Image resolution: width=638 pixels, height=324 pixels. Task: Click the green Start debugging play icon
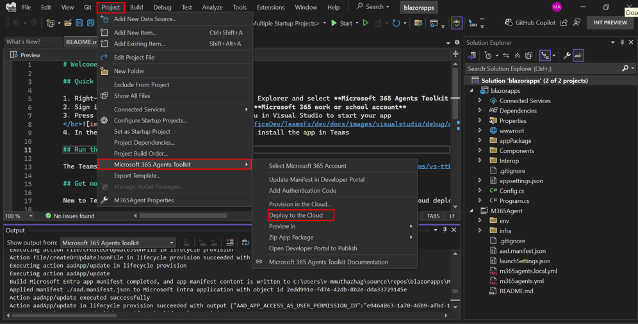point(334,23)
